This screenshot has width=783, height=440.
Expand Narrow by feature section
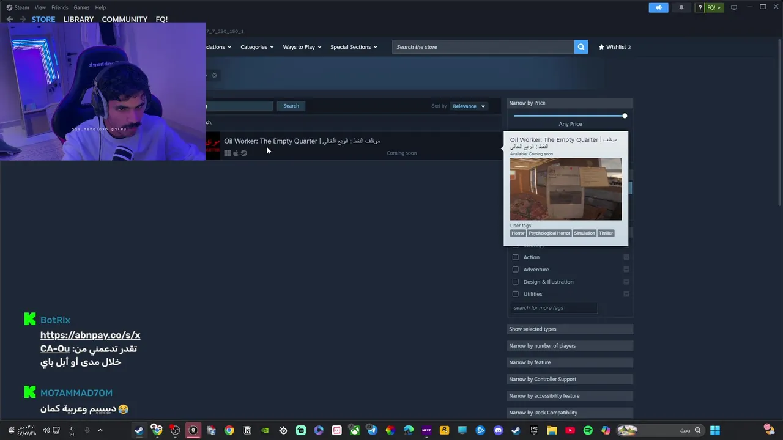click(x=570, y=362)
